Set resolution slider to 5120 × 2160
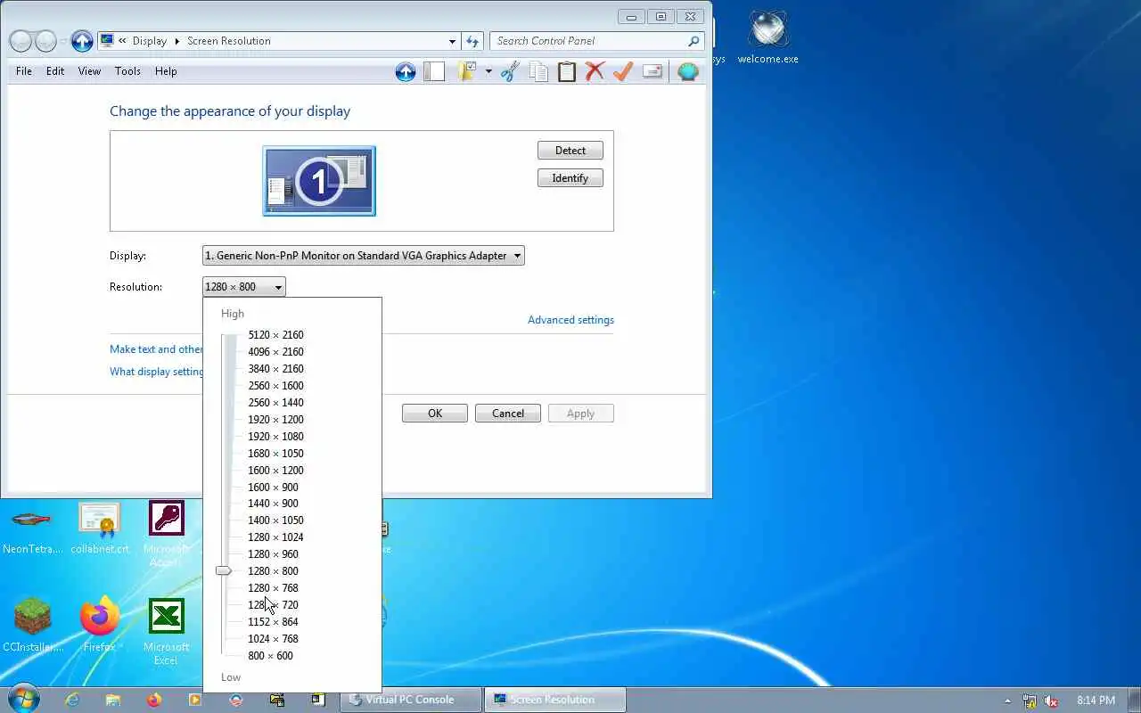The height and width of the screenshot is (713, 1141). (275, 335)
